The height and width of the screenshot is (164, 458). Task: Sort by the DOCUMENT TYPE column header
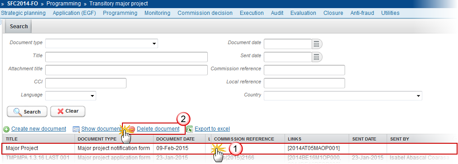(x=114, y=139)
